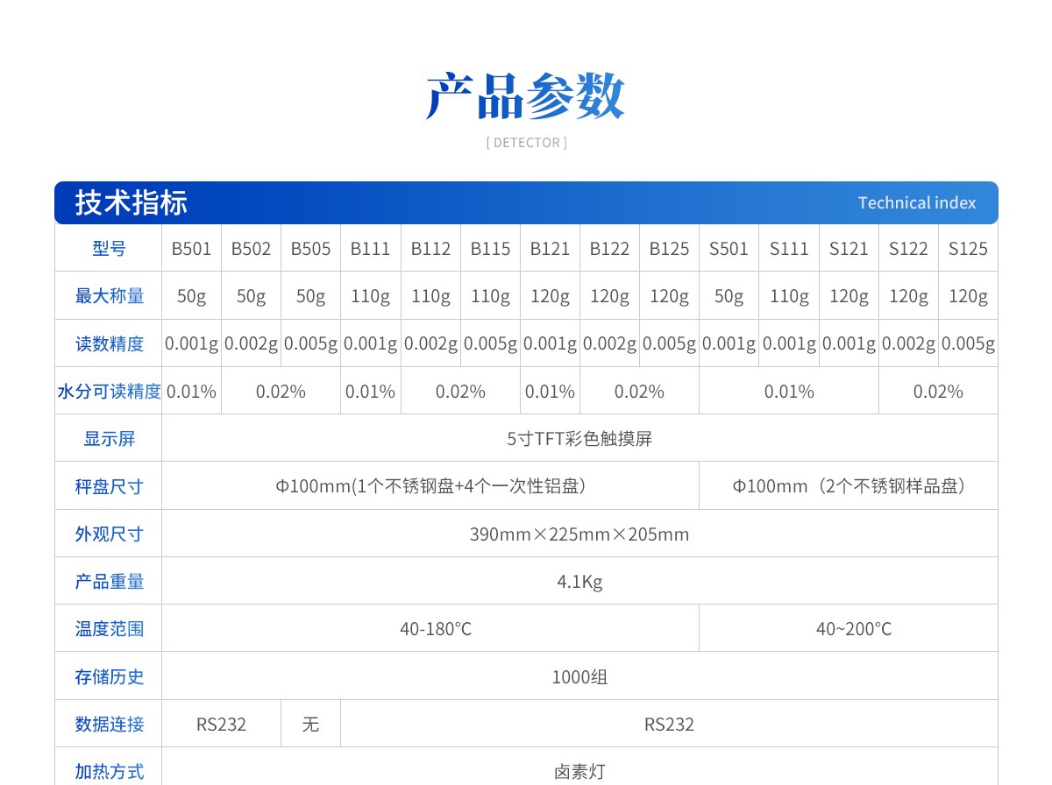
Task: Select the B122 model cell
Action: [609, 249]
